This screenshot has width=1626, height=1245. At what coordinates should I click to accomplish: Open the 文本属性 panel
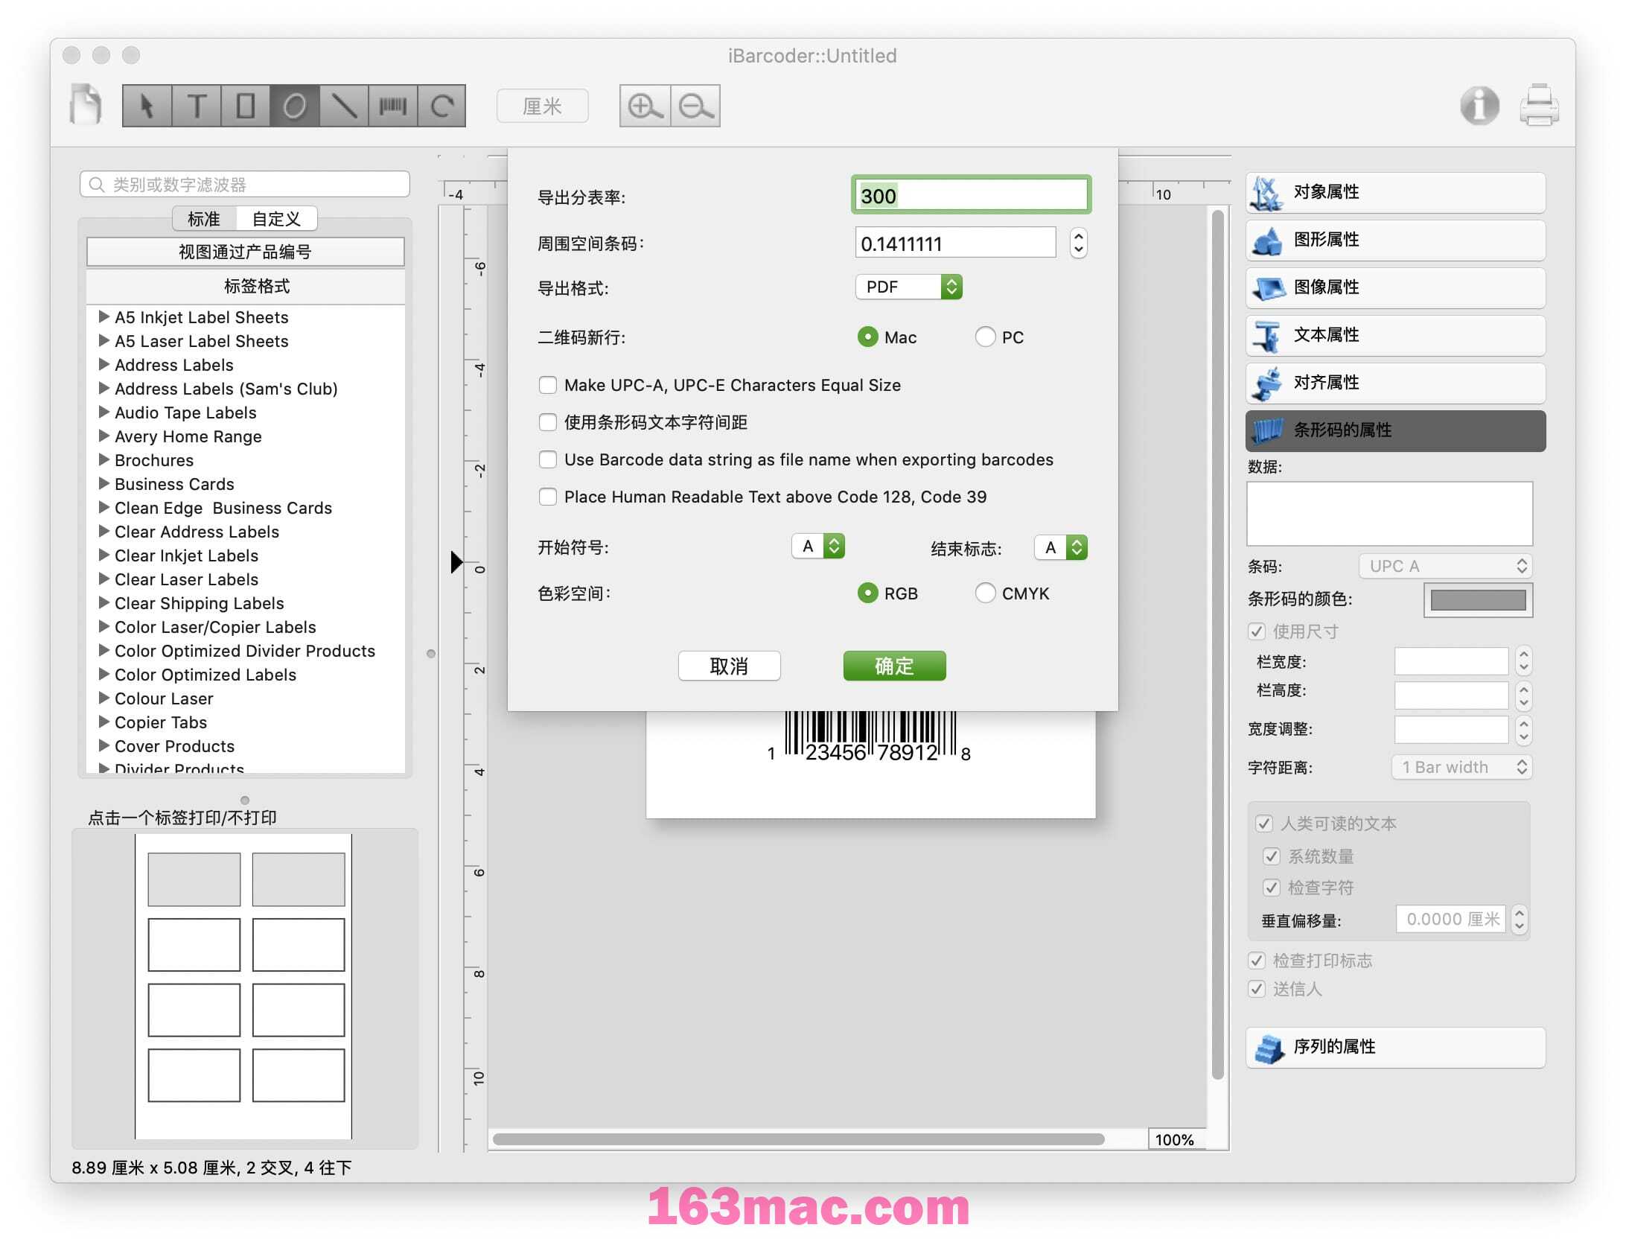[1395, 335]
